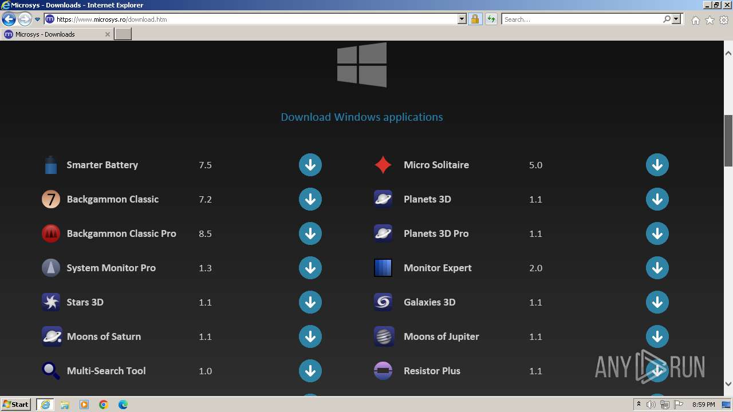Download Stars 3D arrow button
This screenshot has width=733, height=412.
pos(310,302)
